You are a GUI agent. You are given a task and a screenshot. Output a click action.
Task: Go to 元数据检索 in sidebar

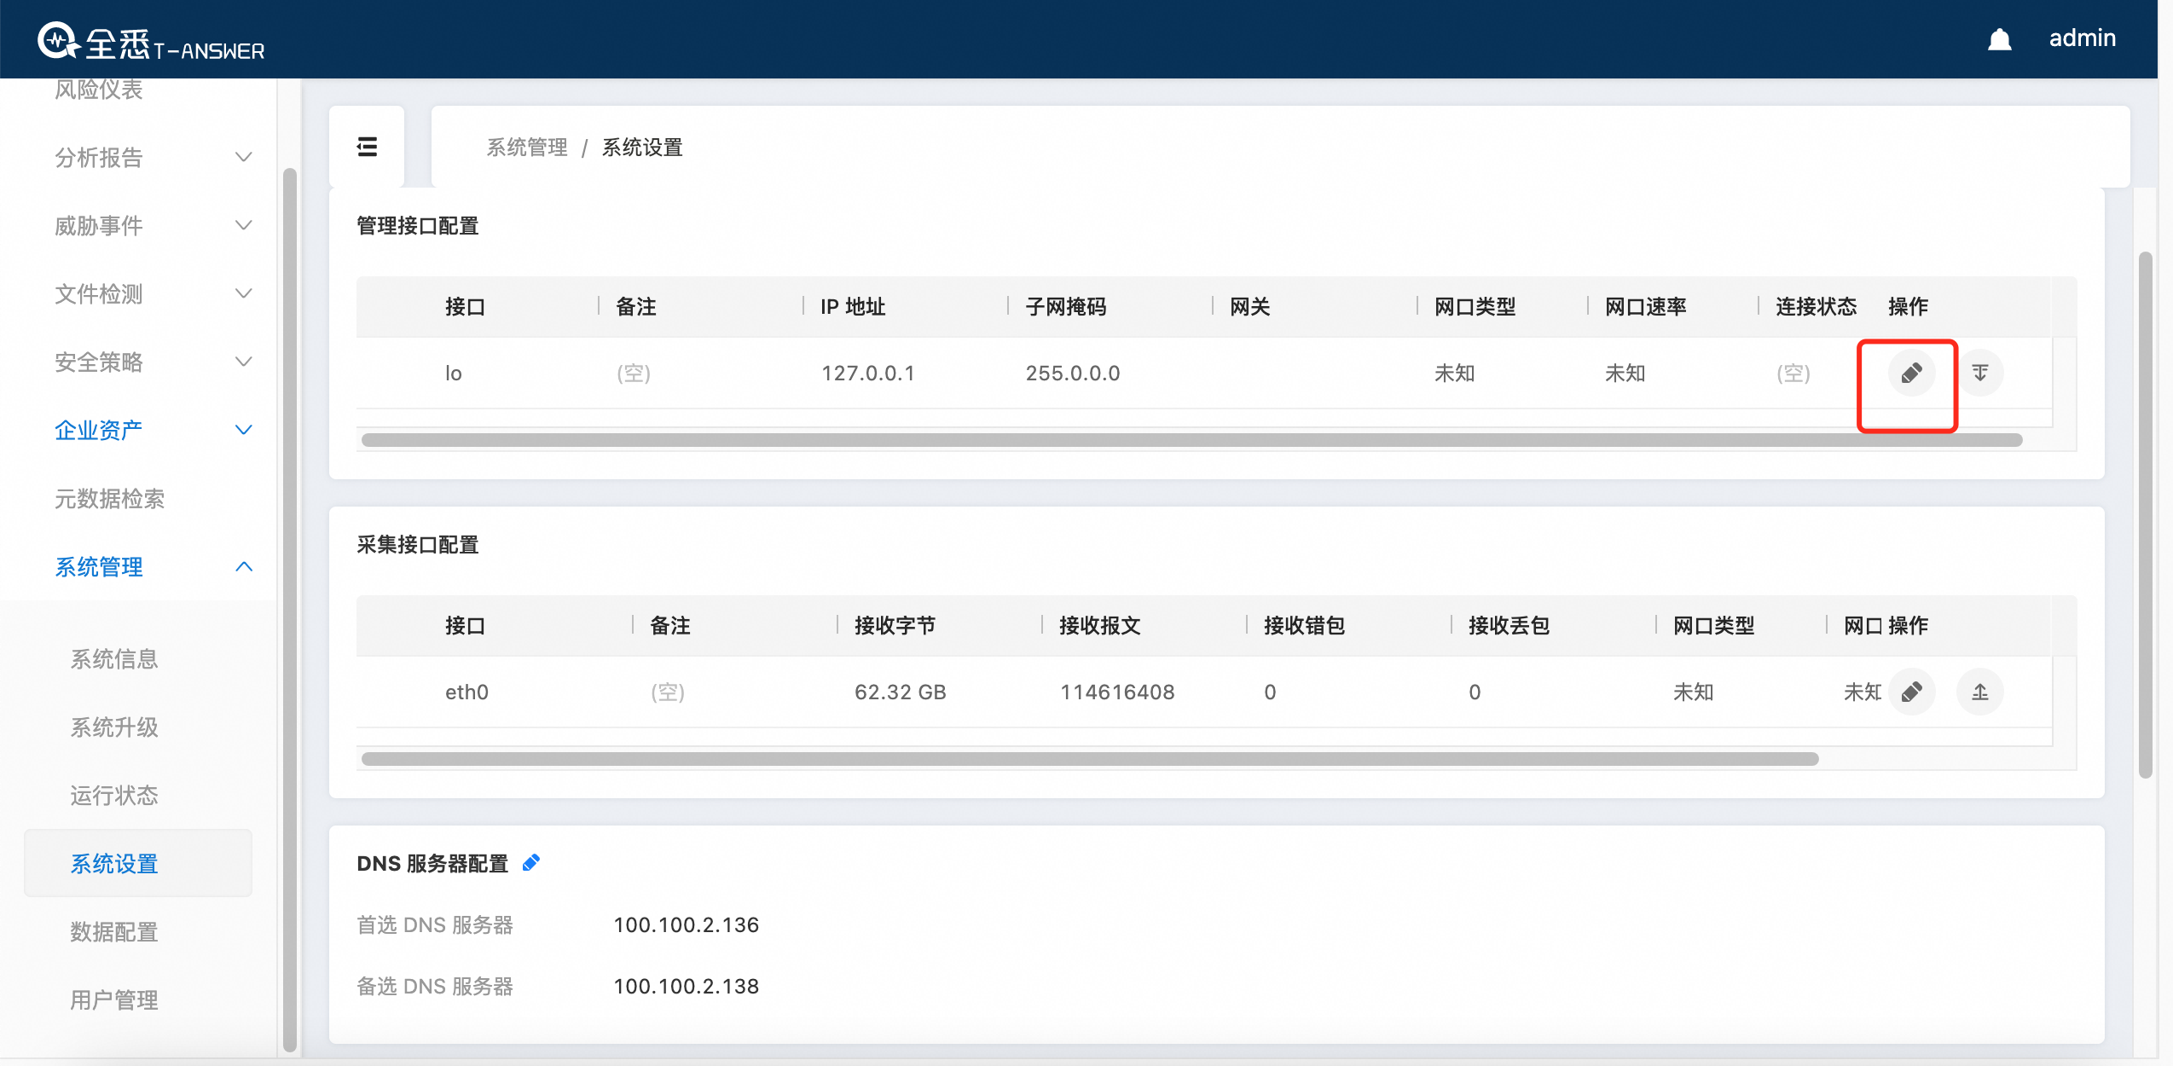[x=109, y=498]
